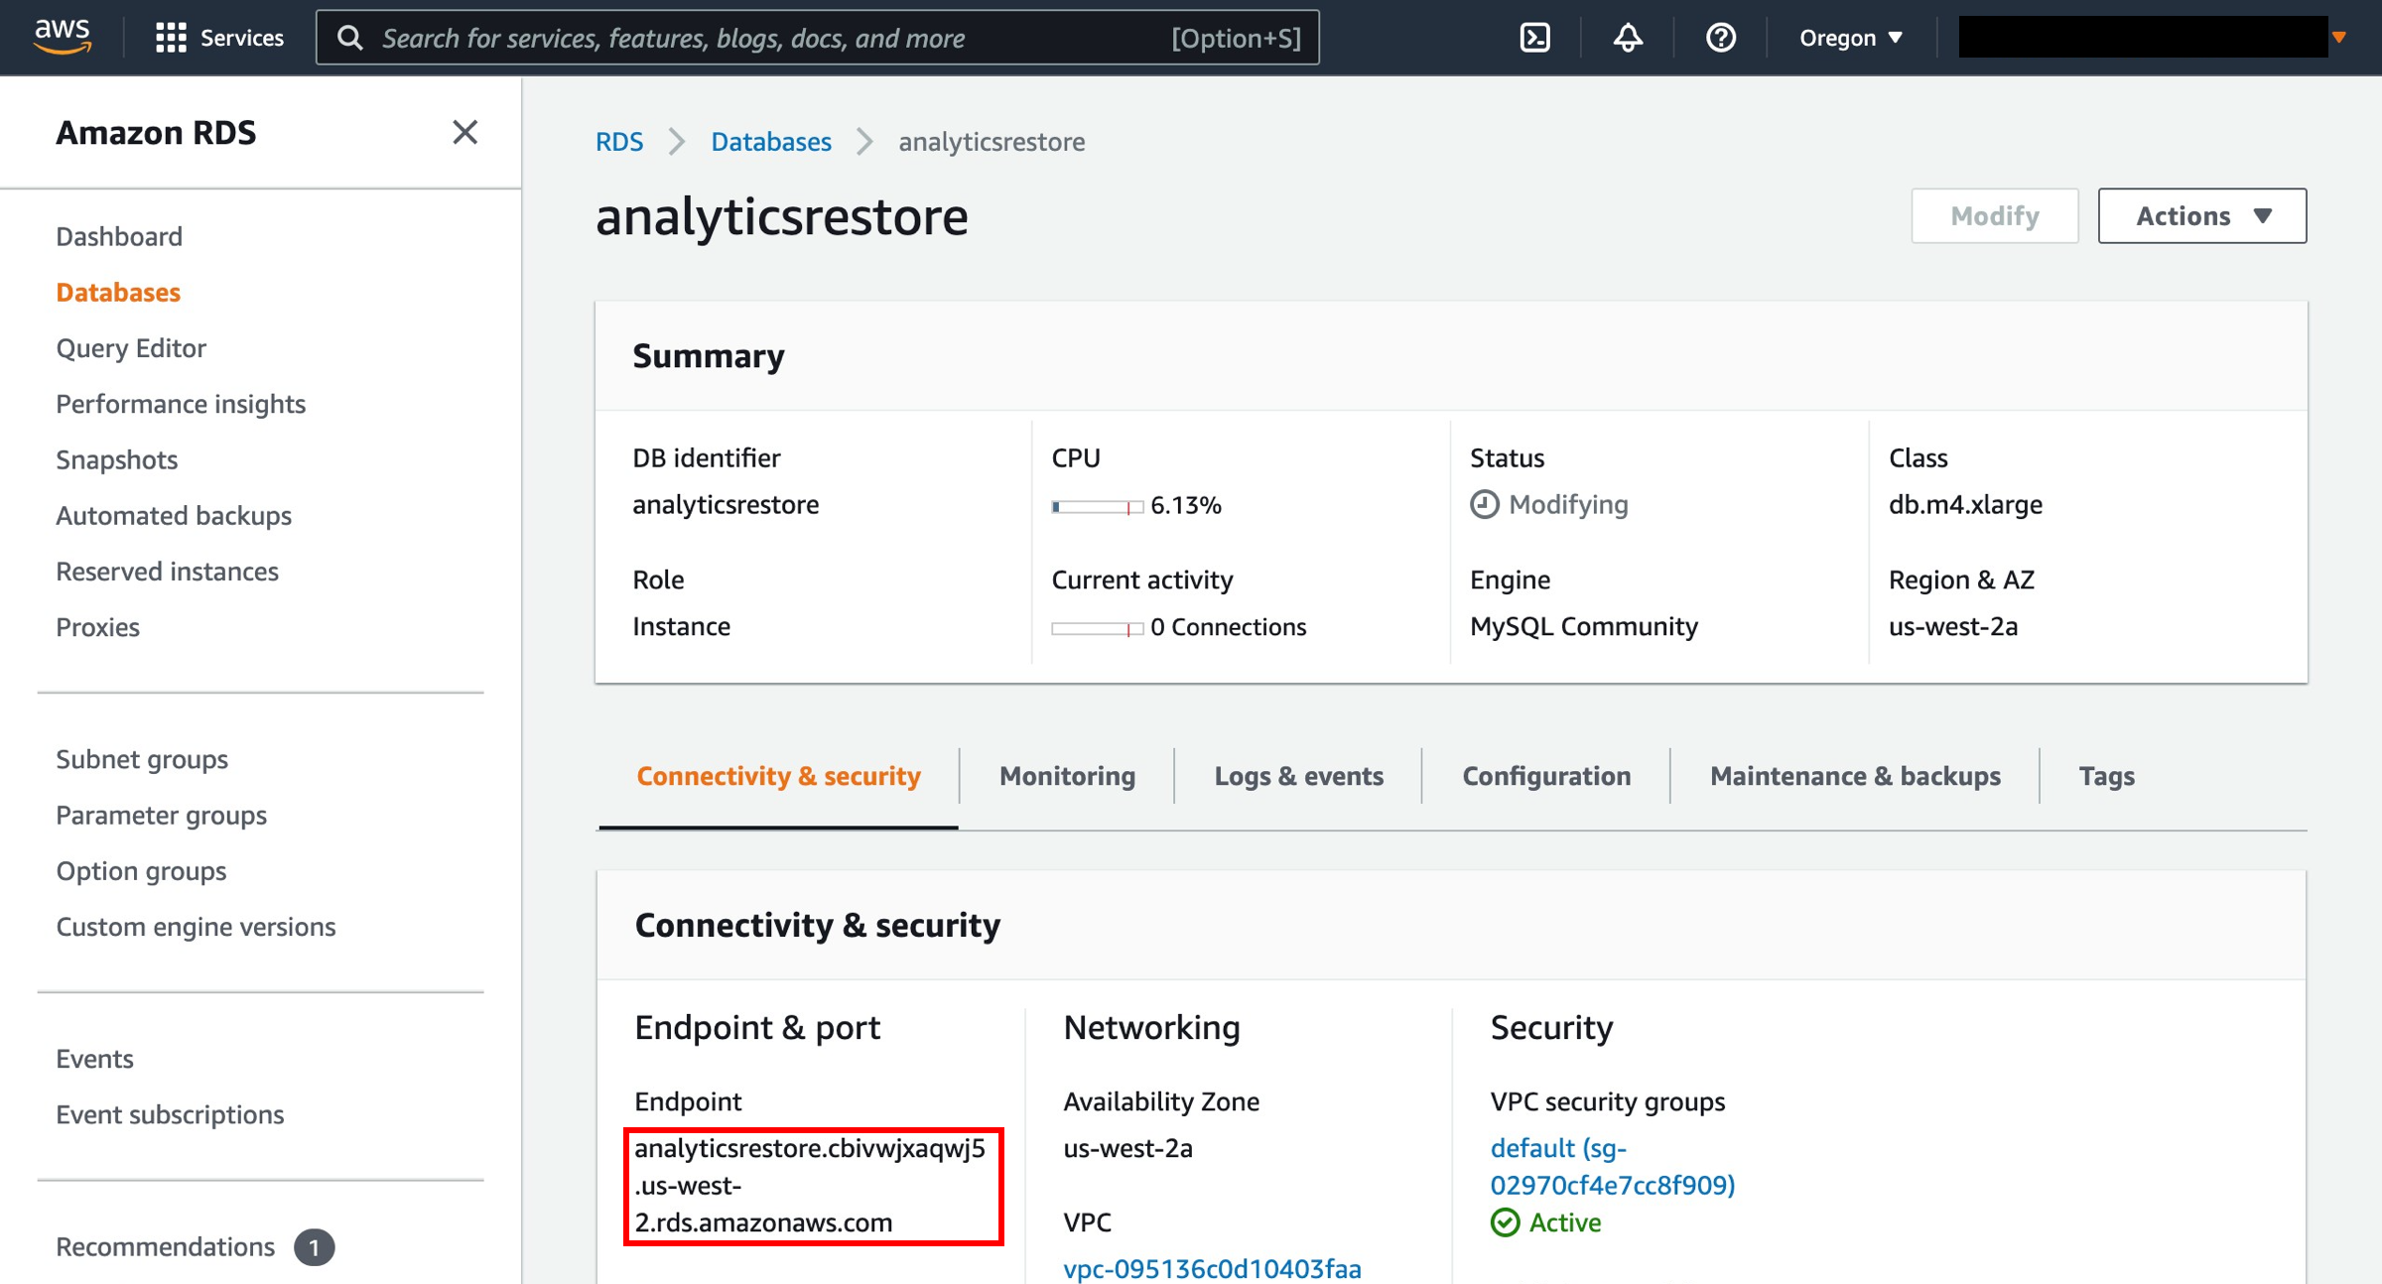Switch to the Connectivity & security tab
This screenshot has height=1284, width=2382.
click(778, 776)
